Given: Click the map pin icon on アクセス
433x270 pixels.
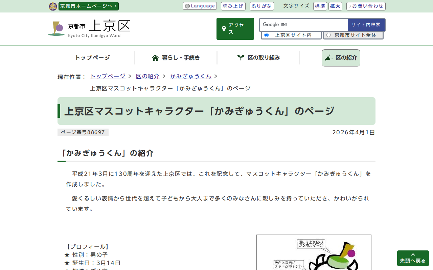Looking at the screenshot, I should coord(224,29).
